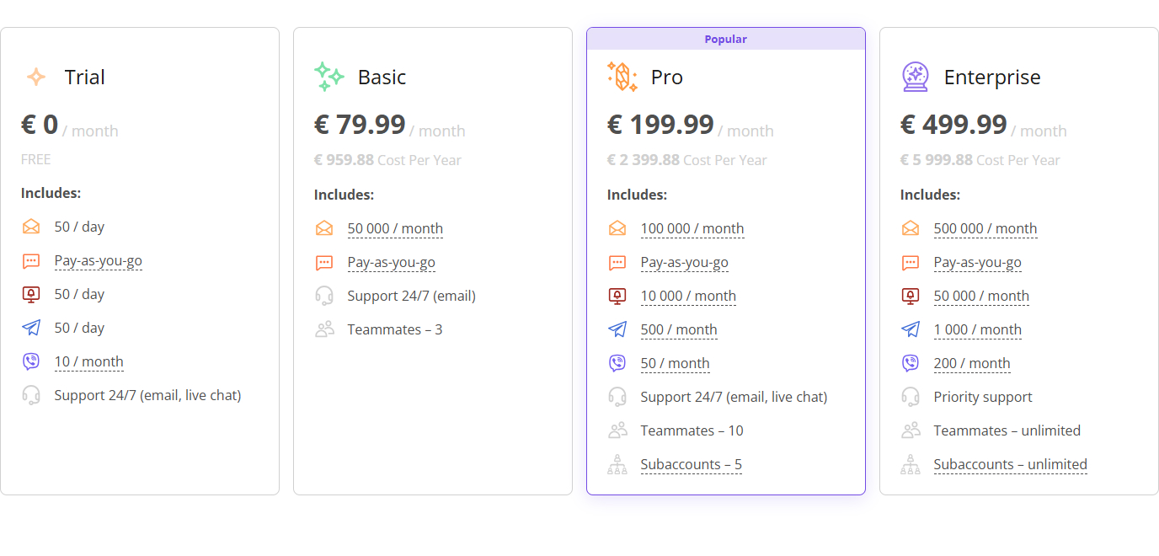Click "Pay-as-you-go" in the Trial plan
The image size is (1159, 556).
(98, 260)
